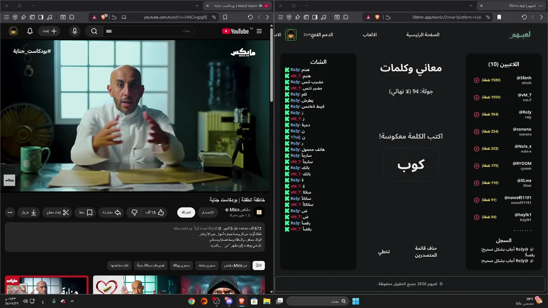Open more actions three-dots under video

(10, 212)
